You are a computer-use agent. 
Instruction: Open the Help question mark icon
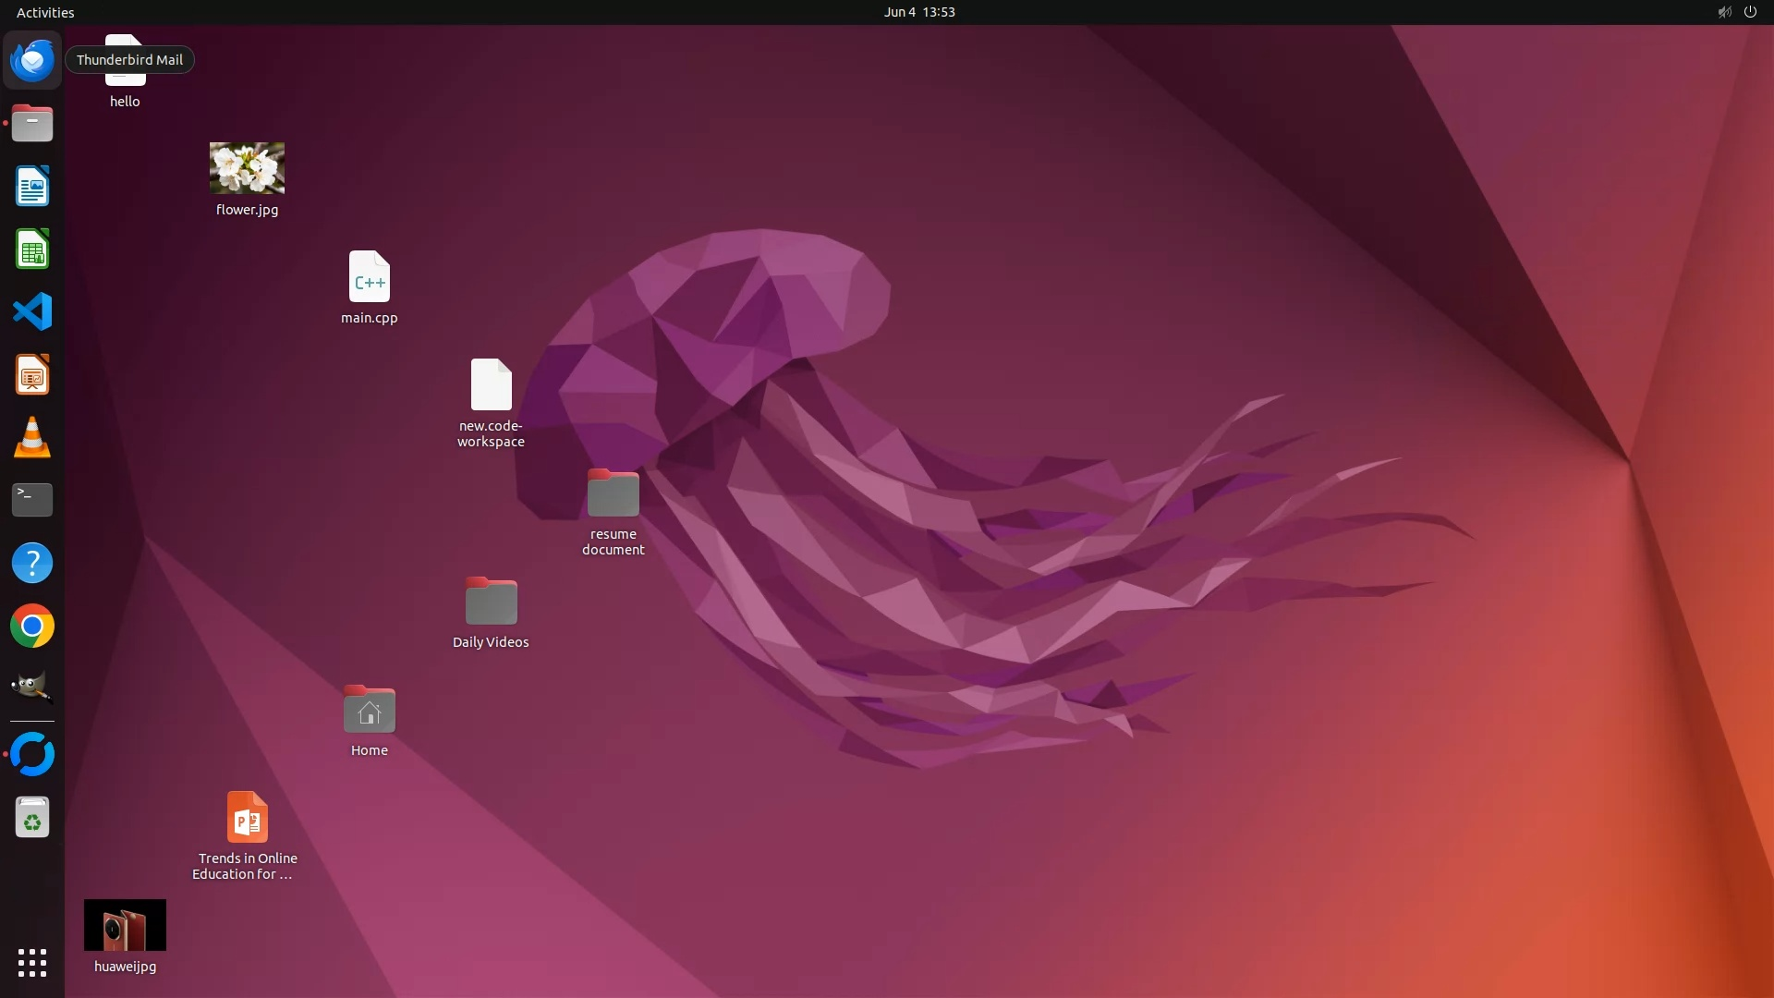(x=32, y=563)
